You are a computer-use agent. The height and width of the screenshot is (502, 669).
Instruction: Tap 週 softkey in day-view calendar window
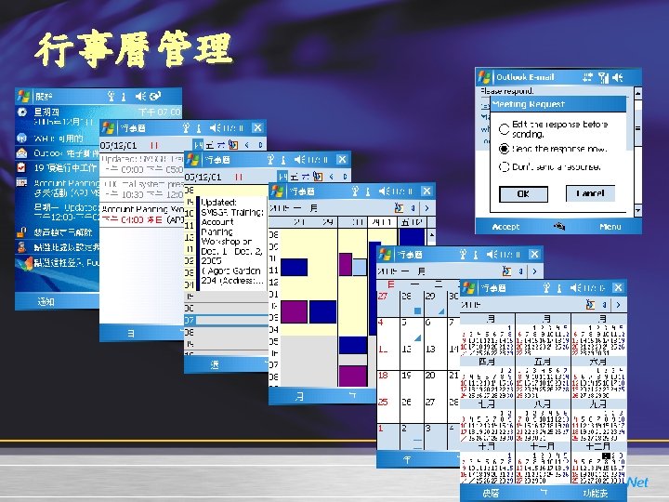tap(215, 364)
